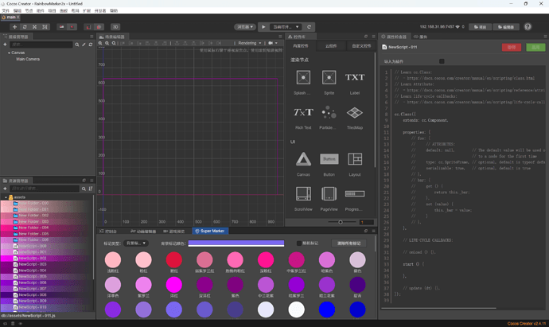
Task: Click the Play preview button
Action: pyautogui.click(x=263, y=27)
